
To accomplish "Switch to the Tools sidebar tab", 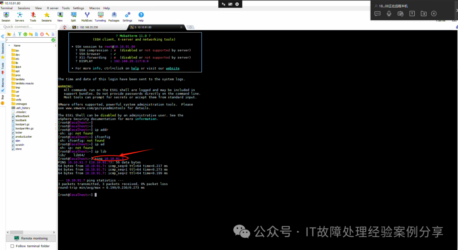I will point(3,68).
